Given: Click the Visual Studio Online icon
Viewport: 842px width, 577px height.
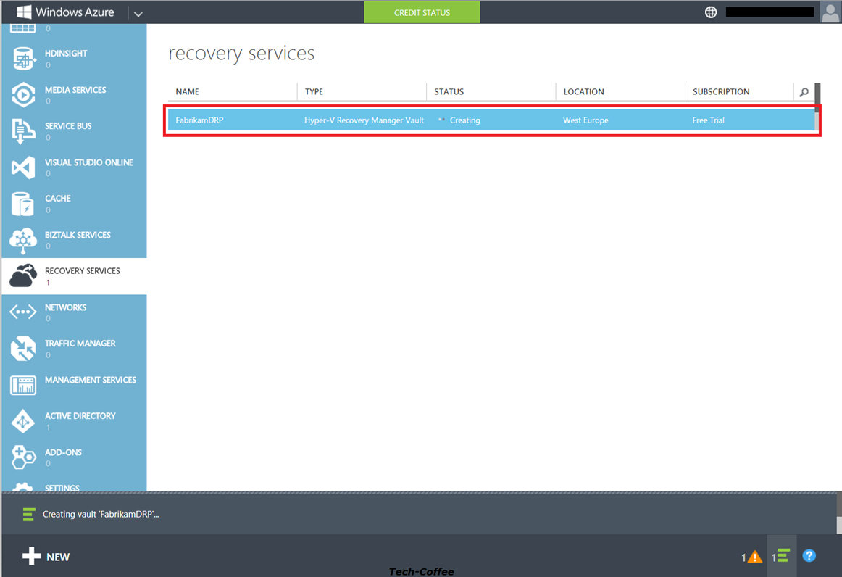Looking at the screenshot, I should pyautogui.click(x=23, y=167).
